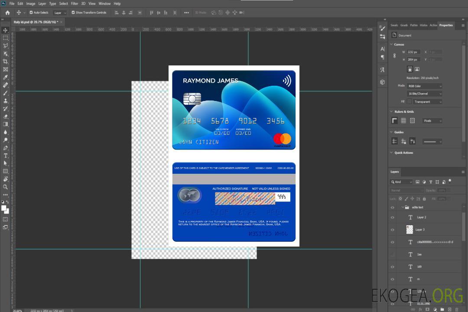Screen dimensions: 468x312
Task: Select the Pen tool
Action: click(x=5, y=148)
